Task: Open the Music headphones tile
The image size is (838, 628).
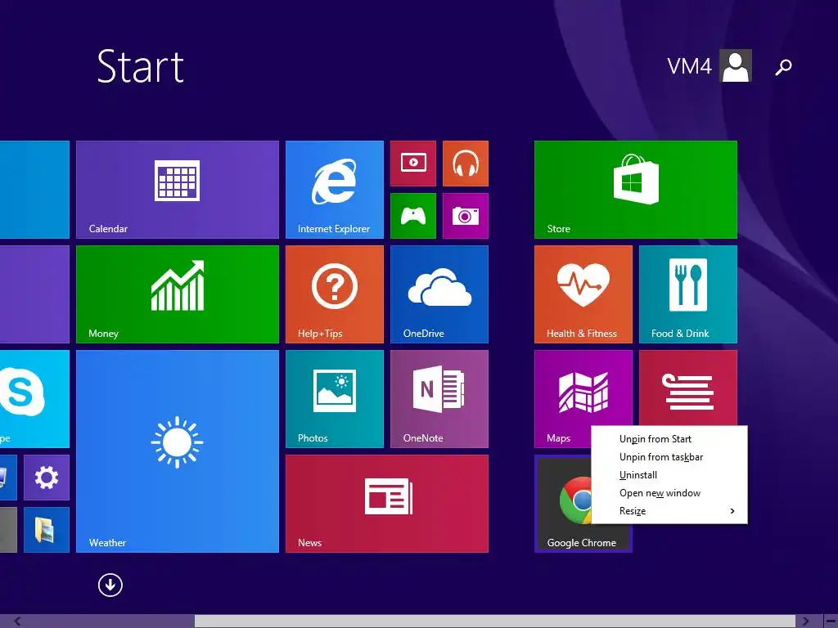Action: (466, 164)
